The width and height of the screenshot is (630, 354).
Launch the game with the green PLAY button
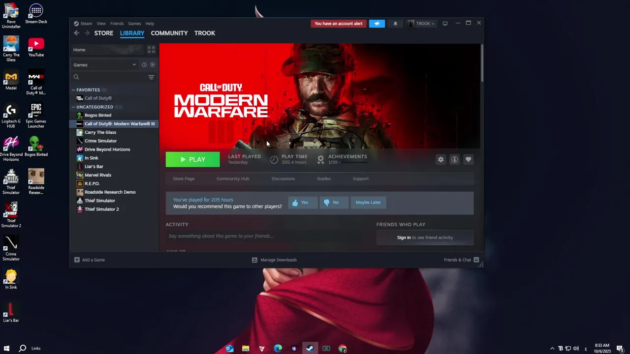(x=192, y=159)
